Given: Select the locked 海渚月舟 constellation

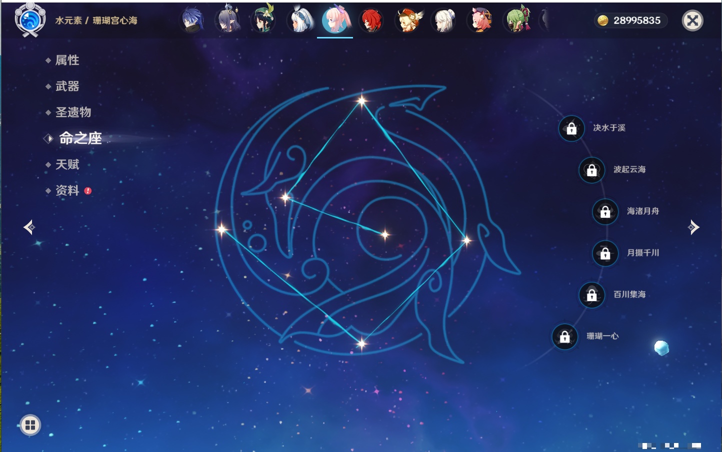Looking at the screenshot, I should click(x=605, y=212).
